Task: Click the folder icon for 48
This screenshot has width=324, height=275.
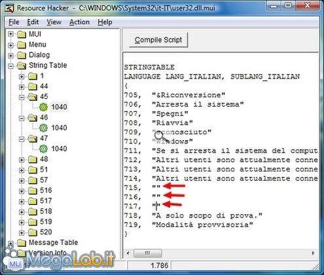Action: tap(33, 159)
